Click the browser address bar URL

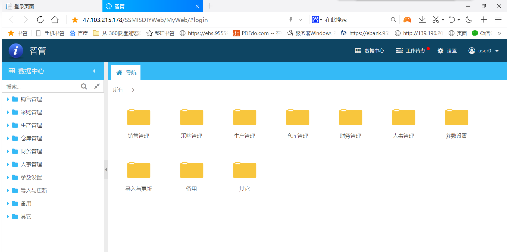pos(145,20)
